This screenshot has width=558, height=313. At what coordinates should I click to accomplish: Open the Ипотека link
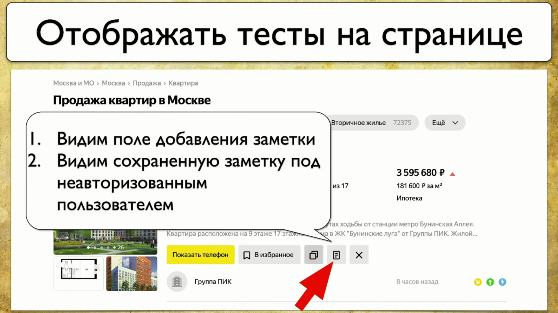409,198
